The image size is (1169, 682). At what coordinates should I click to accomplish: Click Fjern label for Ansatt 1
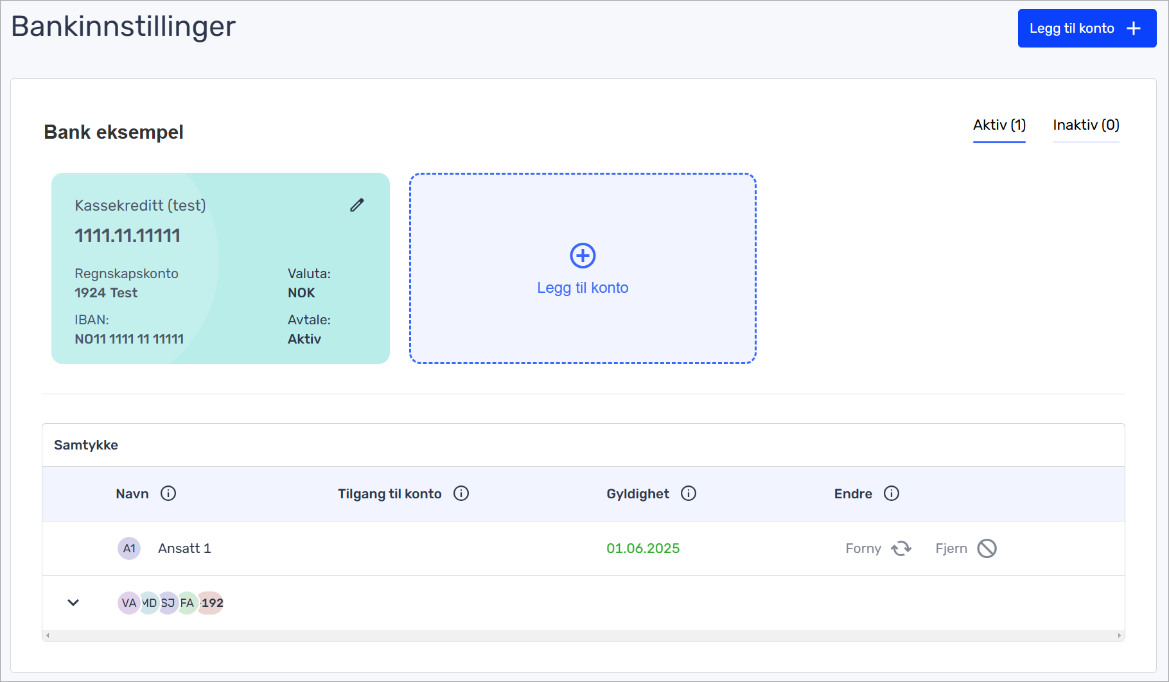click(951, 548)
